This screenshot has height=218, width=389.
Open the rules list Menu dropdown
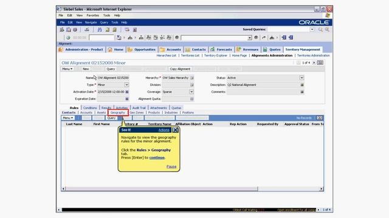click(67, 118)
